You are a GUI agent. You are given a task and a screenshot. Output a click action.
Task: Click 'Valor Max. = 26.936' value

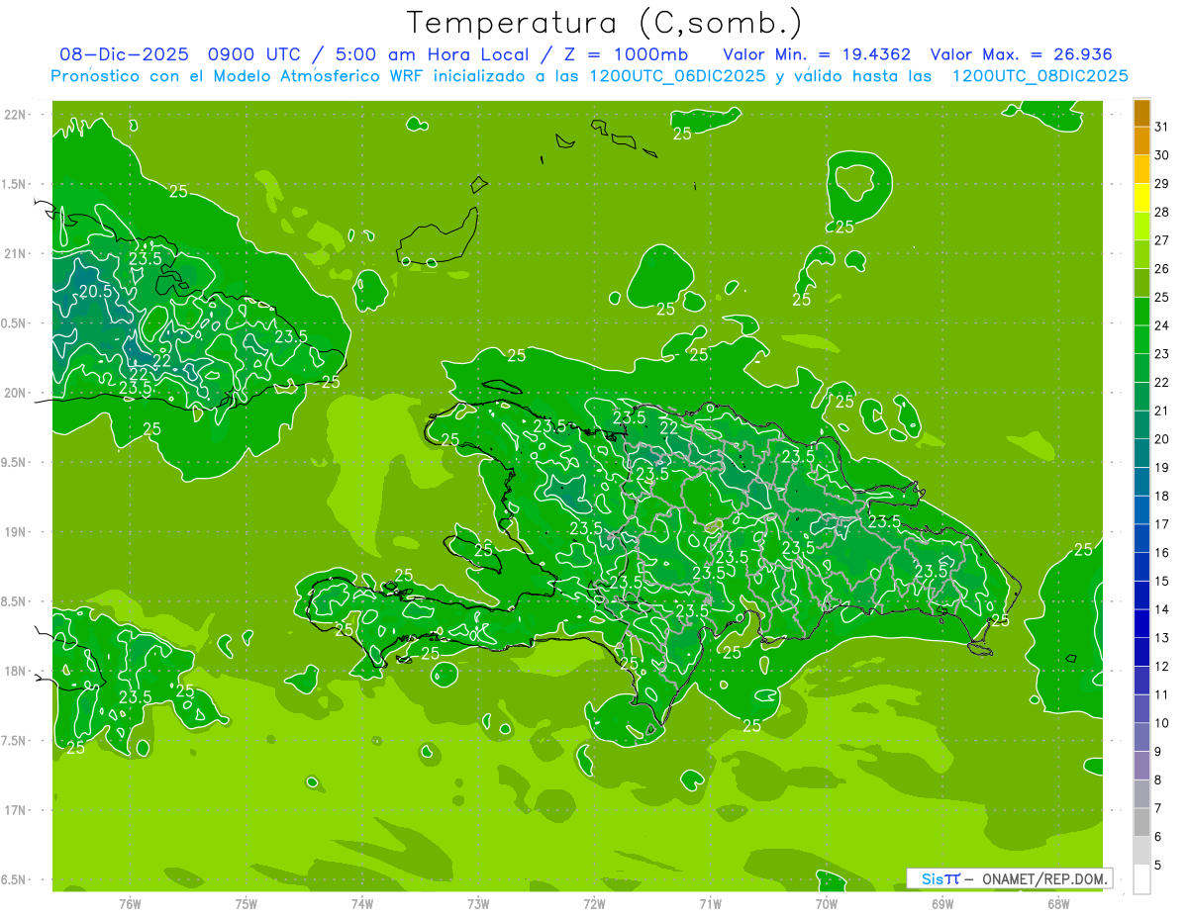[x=1021, y=54]
